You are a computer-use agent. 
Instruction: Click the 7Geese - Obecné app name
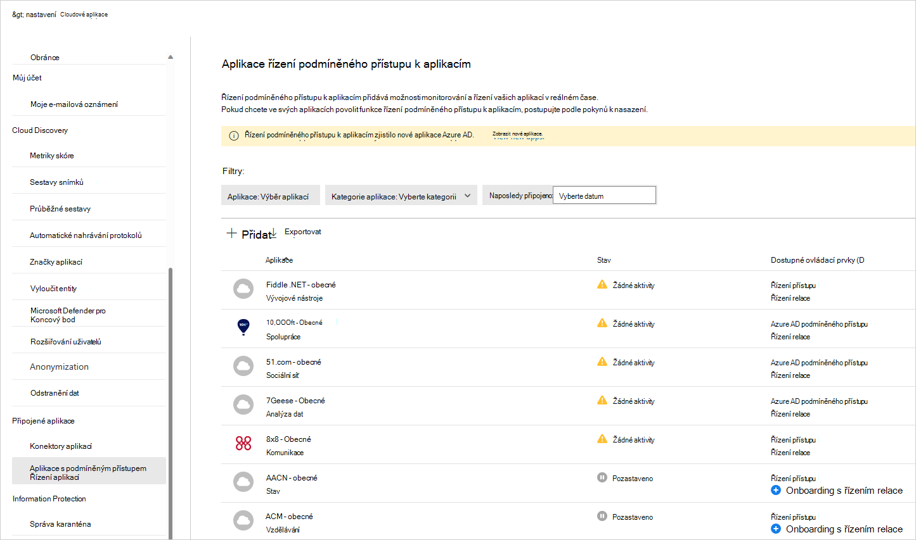(x=295, y=401)
